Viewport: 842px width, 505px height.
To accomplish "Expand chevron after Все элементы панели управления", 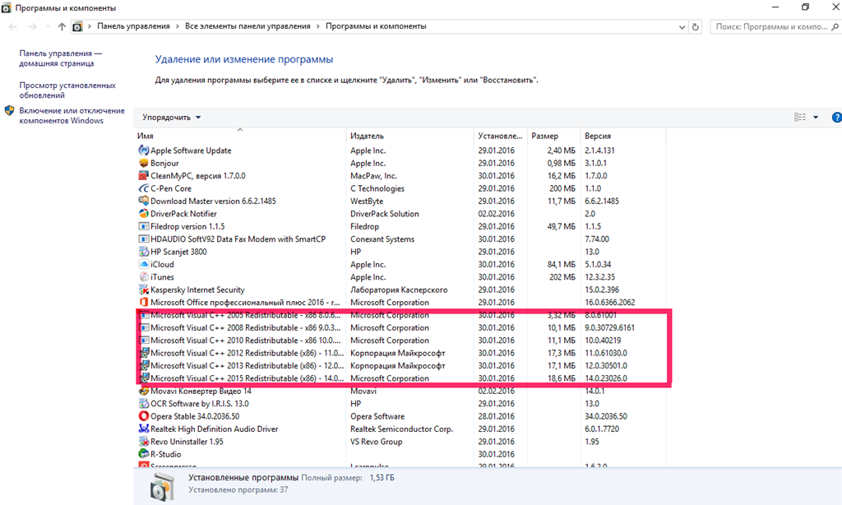I will point(318,26).
